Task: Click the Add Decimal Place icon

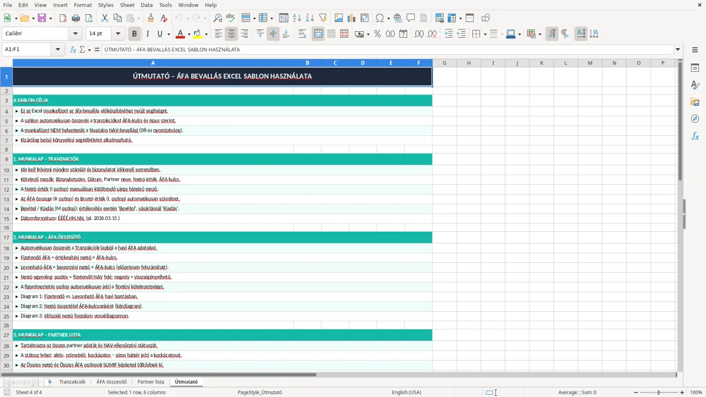Action: (x=419, y=34)
